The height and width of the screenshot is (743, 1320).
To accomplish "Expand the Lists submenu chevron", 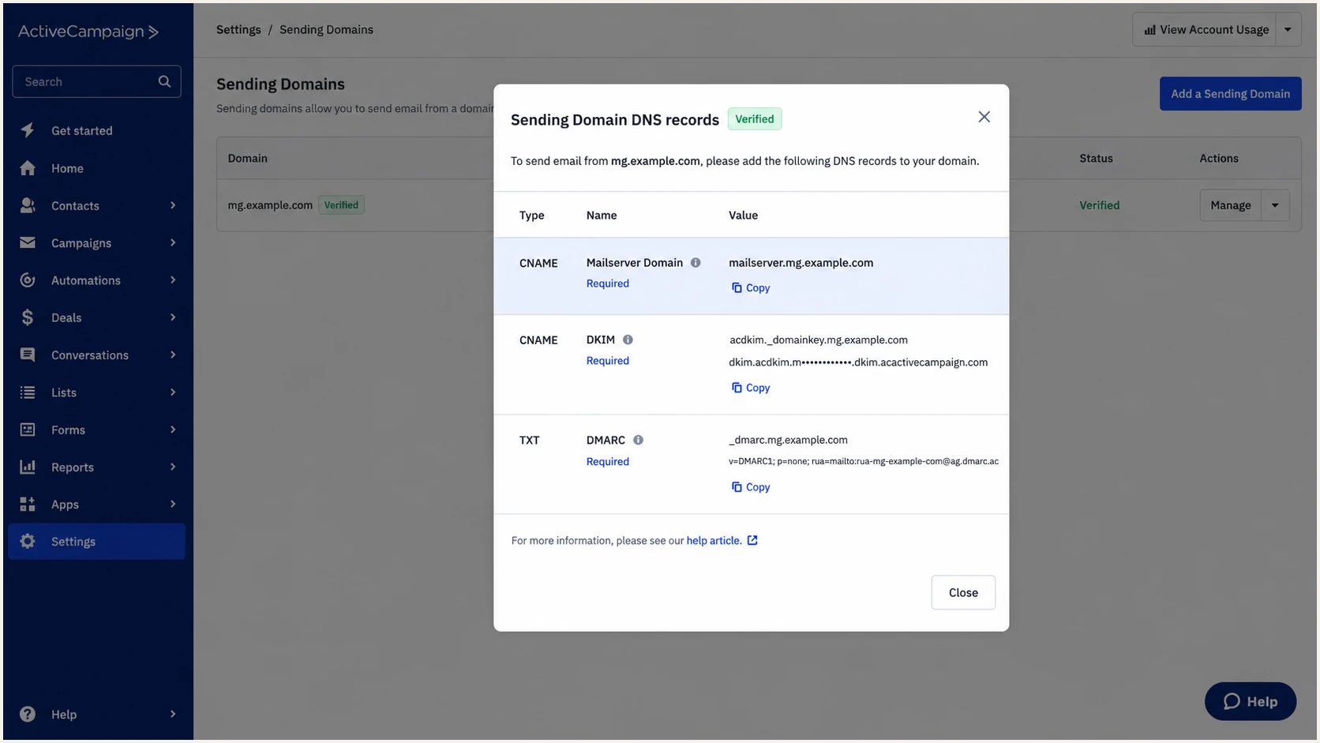I will (x=173, y=392).
